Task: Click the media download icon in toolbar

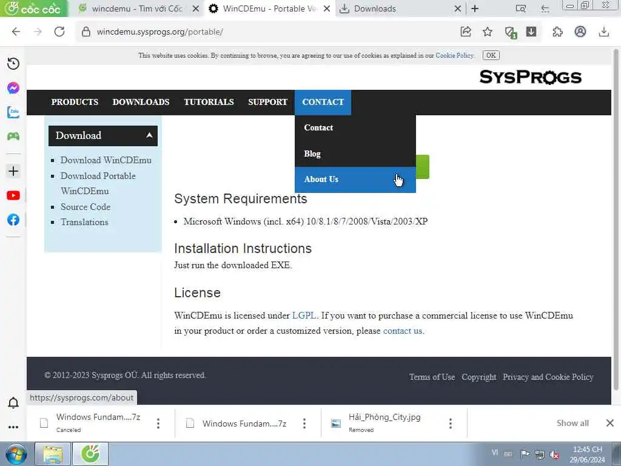Action: tap(531, 32)
